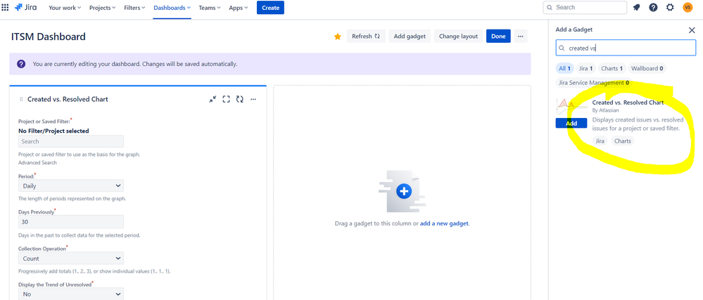Select the Jira Service Management 0 tab
Viewport: 703px width, 300px height.
pos(594,83)
